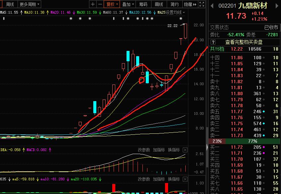Viewport: 281px width, 194px height.
Task: Zoom out chart with the minus icon
Action: (x=100, y=4)
